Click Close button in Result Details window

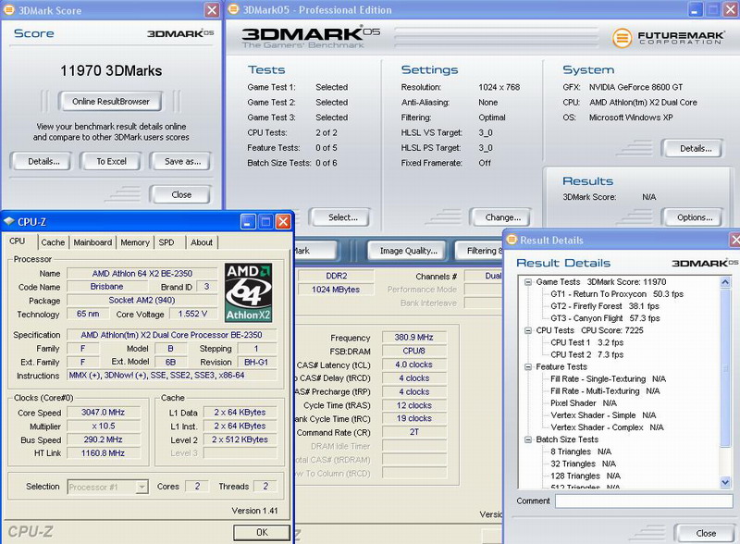click(705, 533)
